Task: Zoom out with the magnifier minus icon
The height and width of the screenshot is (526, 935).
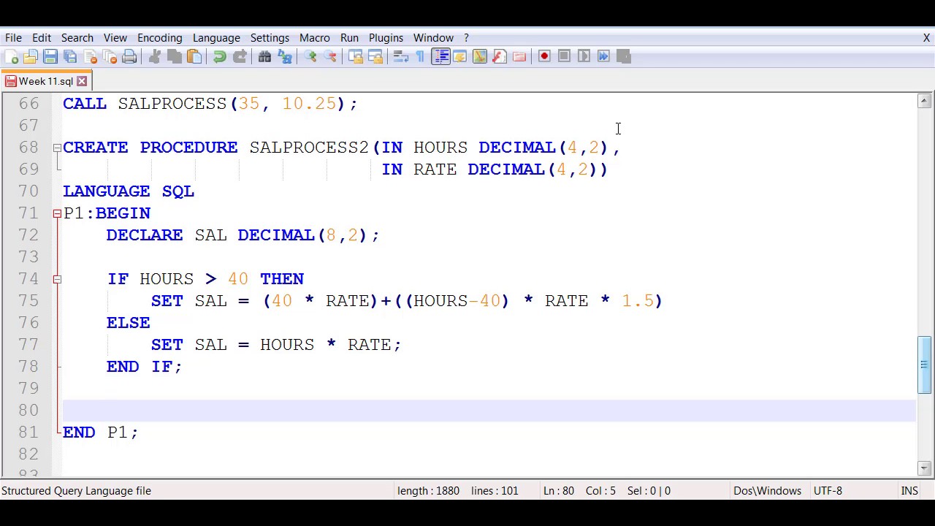Action: click(330, 56)
